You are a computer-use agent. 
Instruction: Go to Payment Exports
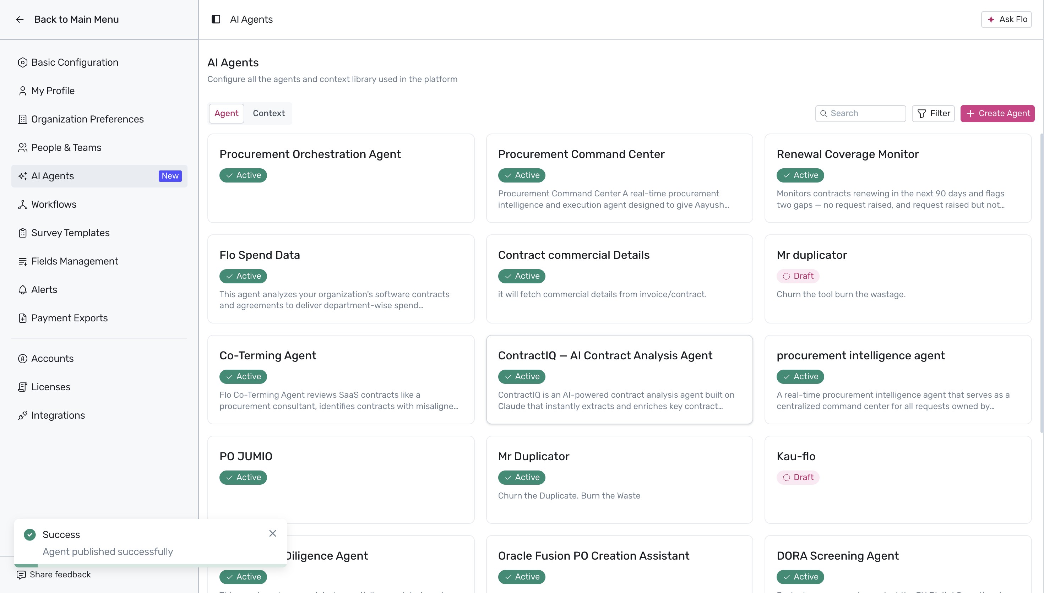click(x=99, y=318)
